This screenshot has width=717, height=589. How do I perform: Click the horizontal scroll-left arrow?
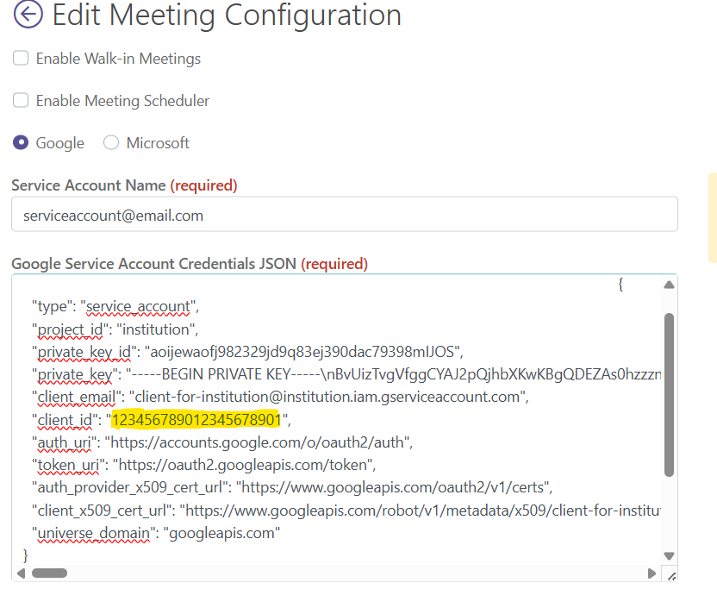[21, 573]
